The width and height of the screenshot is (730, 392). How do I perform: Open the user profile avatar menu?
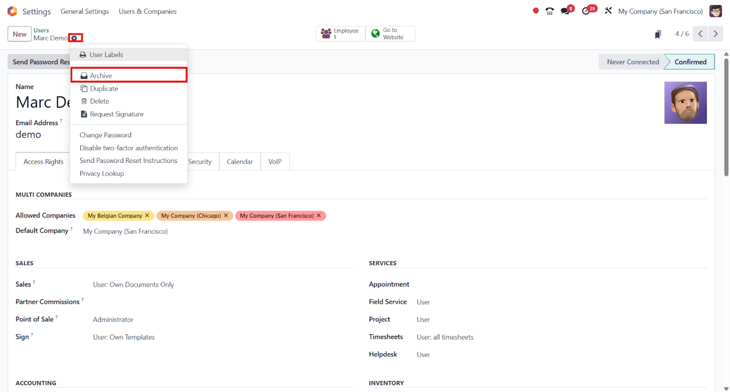(715, 11)
